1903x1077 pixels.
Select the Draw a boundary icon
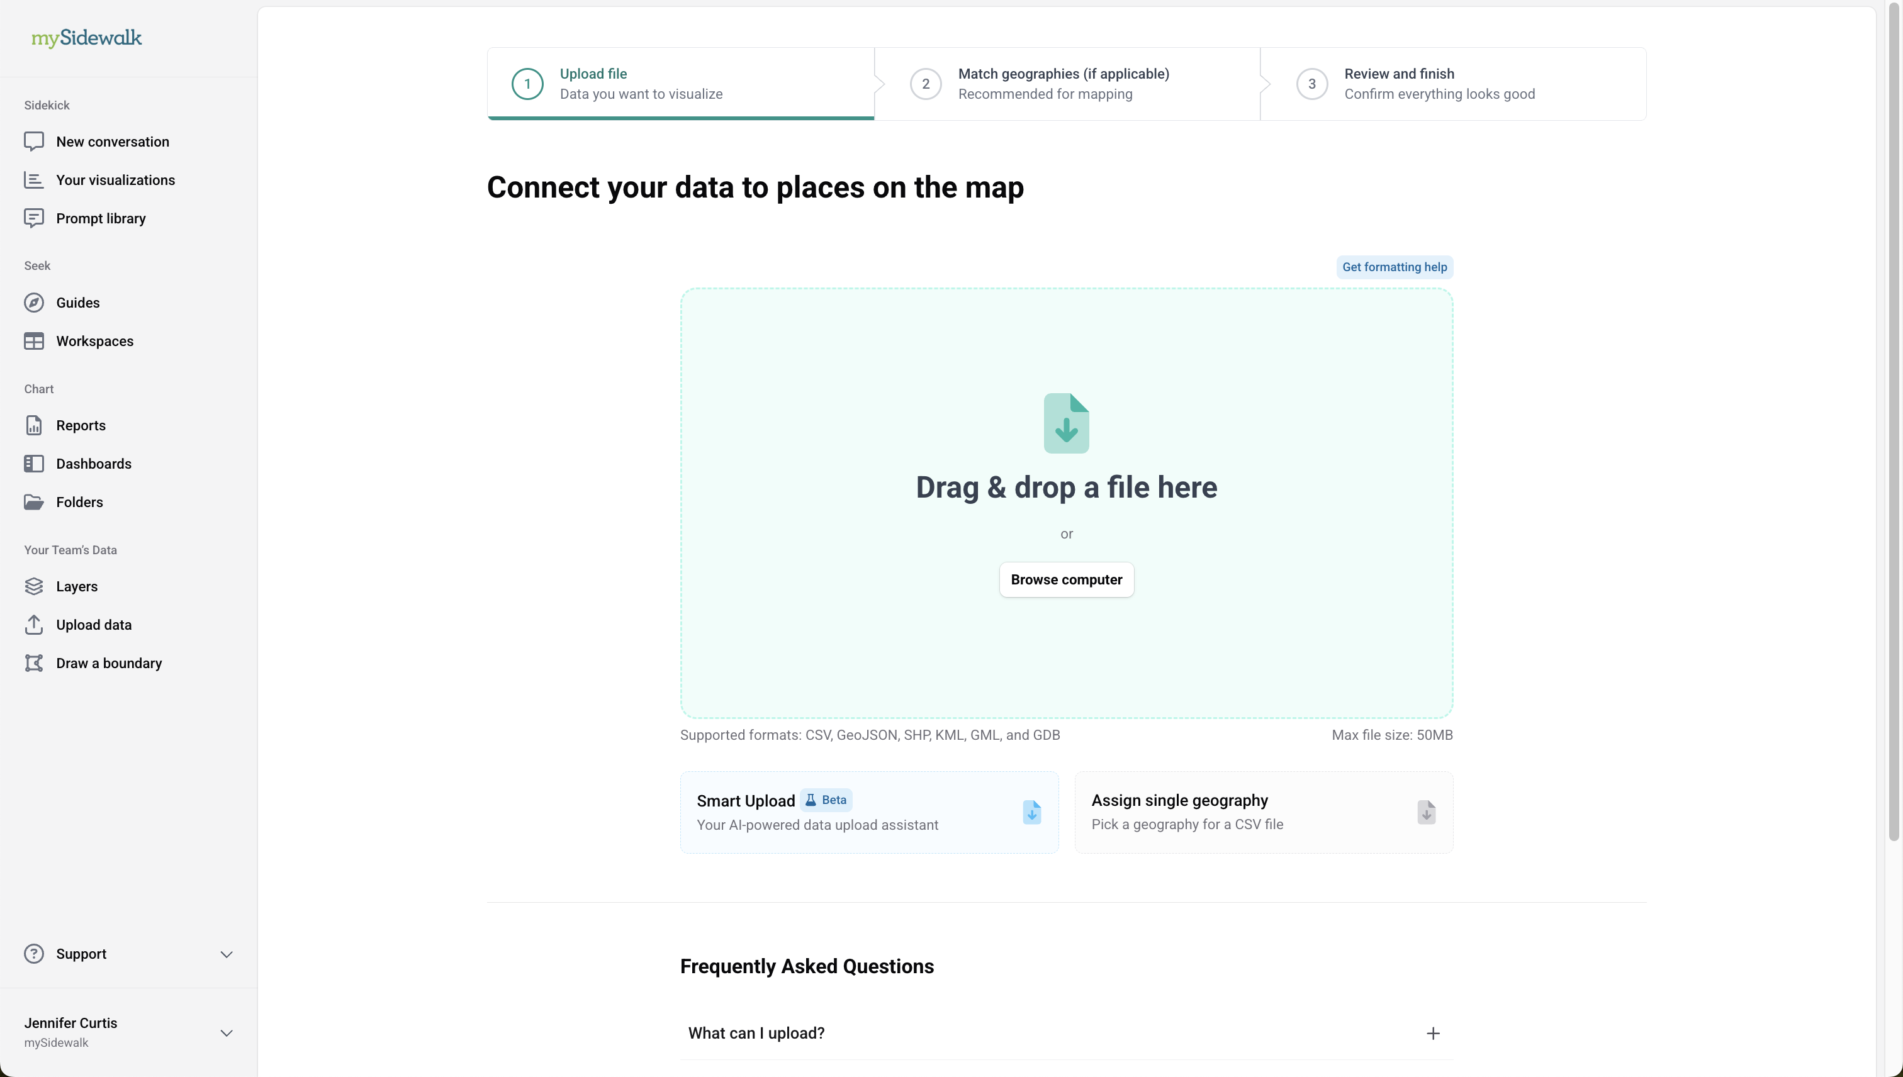coord(33,664)
